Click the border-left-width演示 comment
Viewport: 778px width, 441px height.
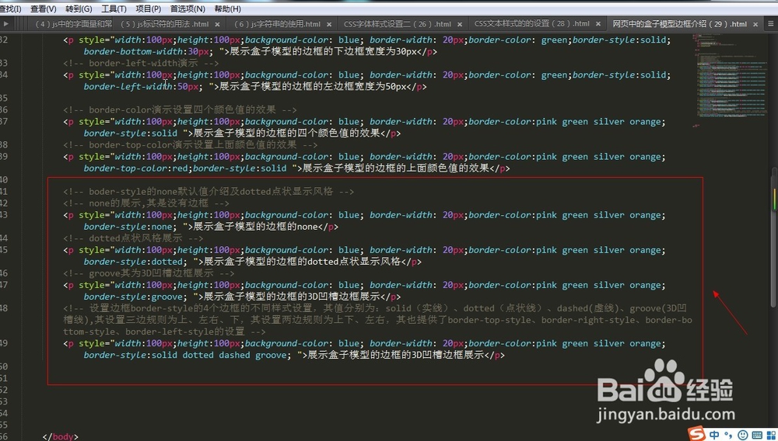pyautogui.click(x=141, y=63)
